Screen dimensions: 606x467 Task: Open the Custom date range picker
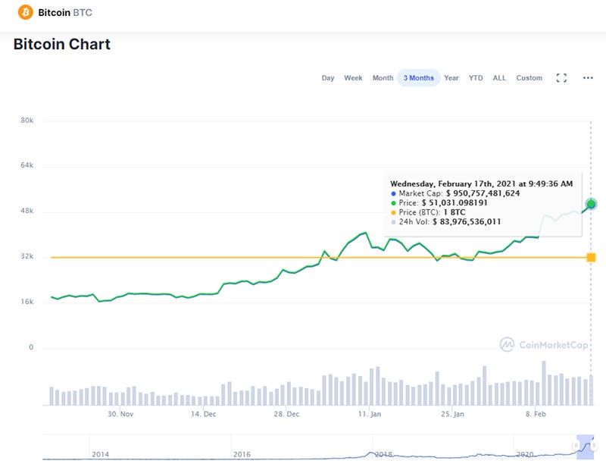pyautogui.click(x=529, y=78)
